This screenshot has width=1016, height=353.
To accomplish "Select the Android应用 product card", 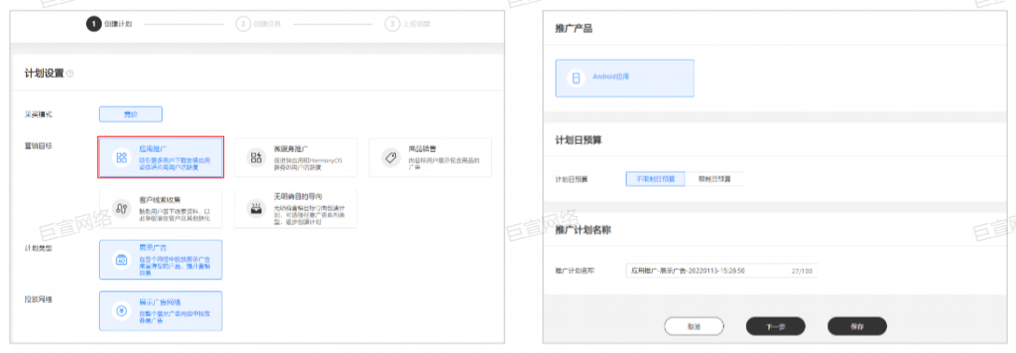I will click(x=625, y=78).
